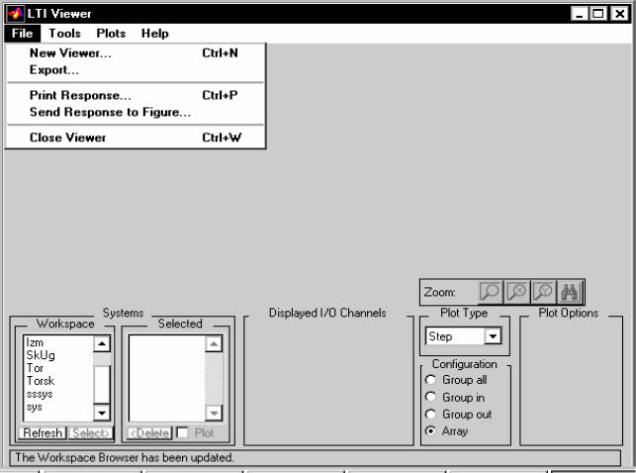This screenshot has height=473, width=636.
Task: Open the Plot Type Step dropdown
Action: [493, 335]
